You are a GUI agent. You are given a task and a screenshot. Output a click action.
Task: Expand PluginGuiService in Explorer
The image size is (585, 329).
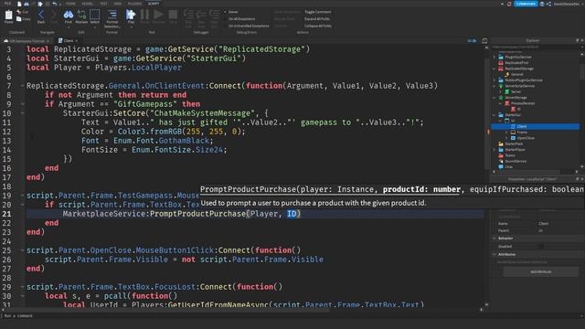[495, 57]
